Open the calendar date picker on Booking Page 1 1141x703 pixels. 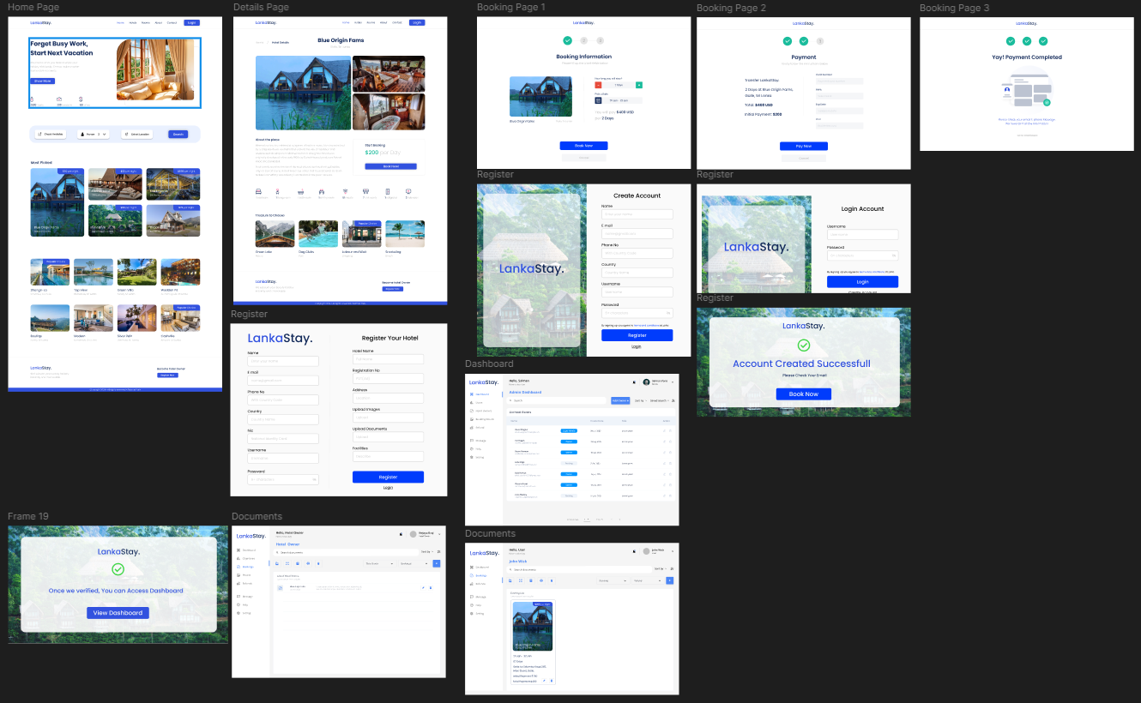click(x=598, y=100)
